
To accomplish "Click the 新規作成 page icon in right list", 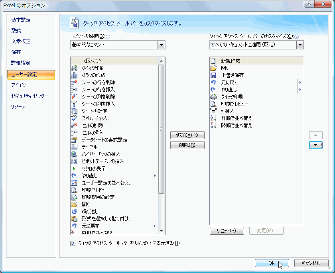I will 213,61.
